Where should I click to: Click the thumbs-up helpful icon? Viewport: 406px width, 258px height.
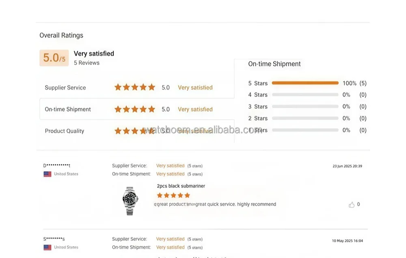pyautogui.click(x=352, y=205)
